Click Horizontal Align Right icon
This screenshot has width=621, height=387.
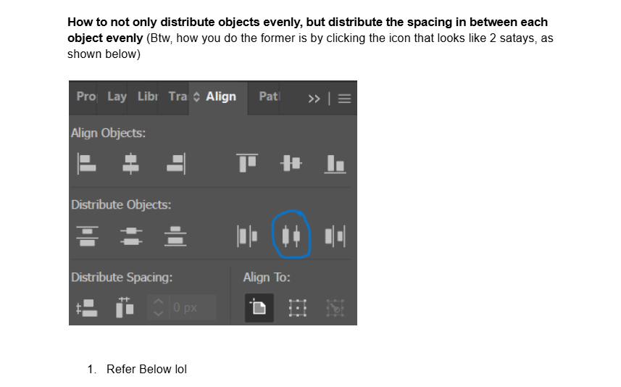176,164
